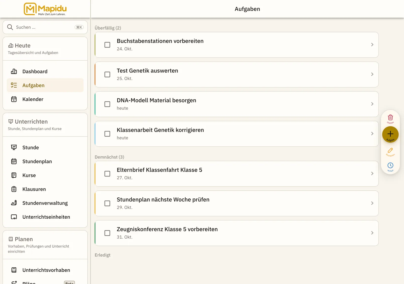Check Stundenplan nächste Woche prüfen box
The height and width of the screenshot is (284, 404).
pyautogui.click(x=107, y=203)
